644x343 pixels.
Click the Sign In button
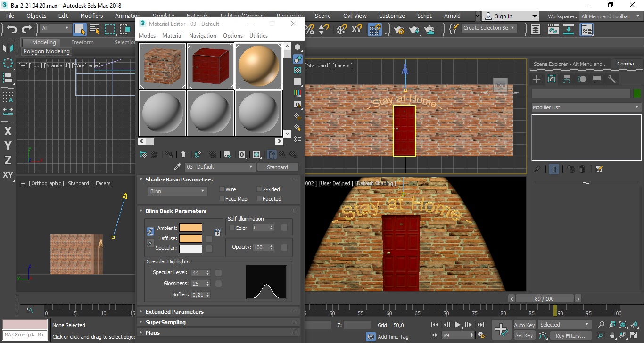tap(511, 16)
